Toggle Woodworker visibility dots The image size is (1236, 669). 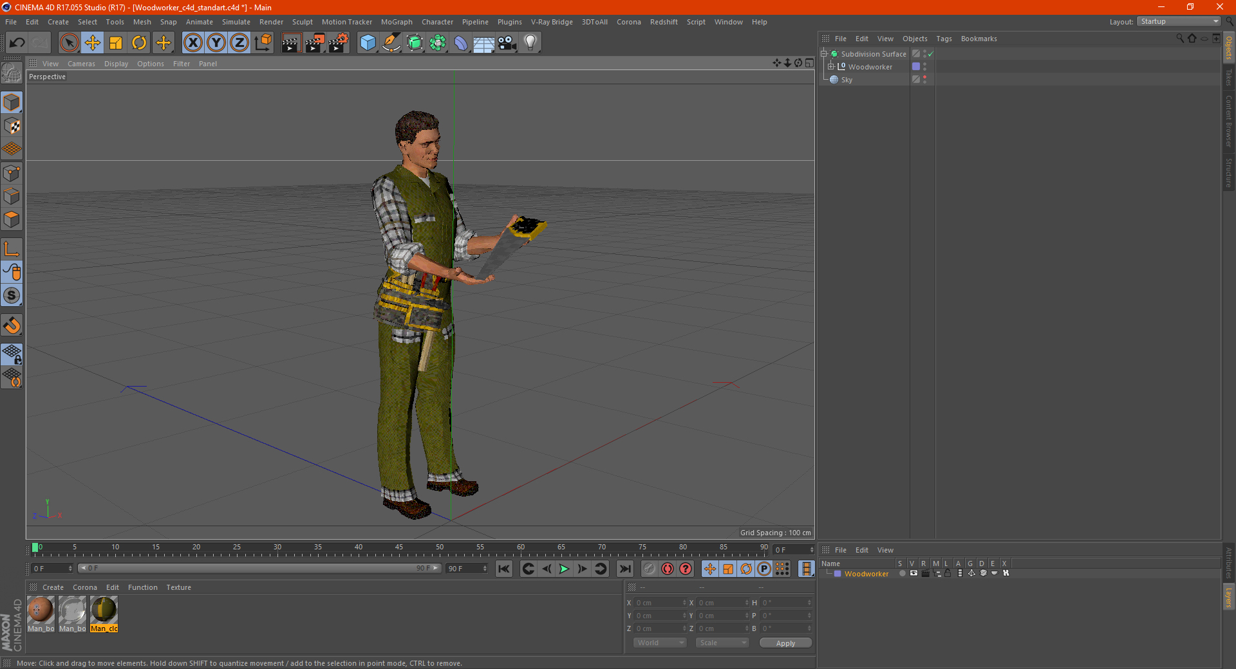[x=925, y=67]
